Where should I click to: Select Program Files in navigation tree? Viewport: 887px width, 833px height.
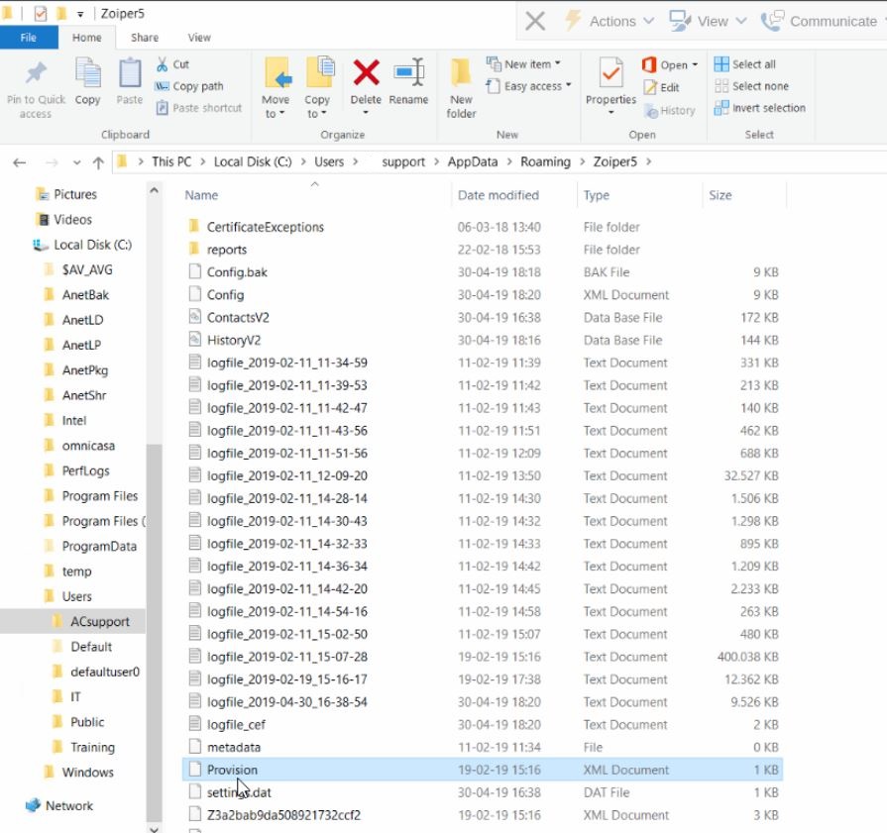click(100, 495)
